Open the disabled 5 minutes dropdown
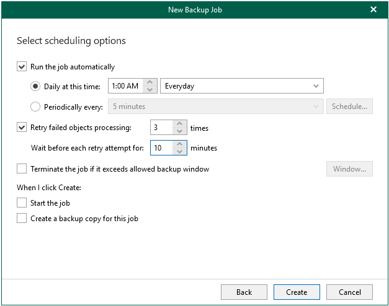The height and width of the screenshot is (306, 389). 216,107
